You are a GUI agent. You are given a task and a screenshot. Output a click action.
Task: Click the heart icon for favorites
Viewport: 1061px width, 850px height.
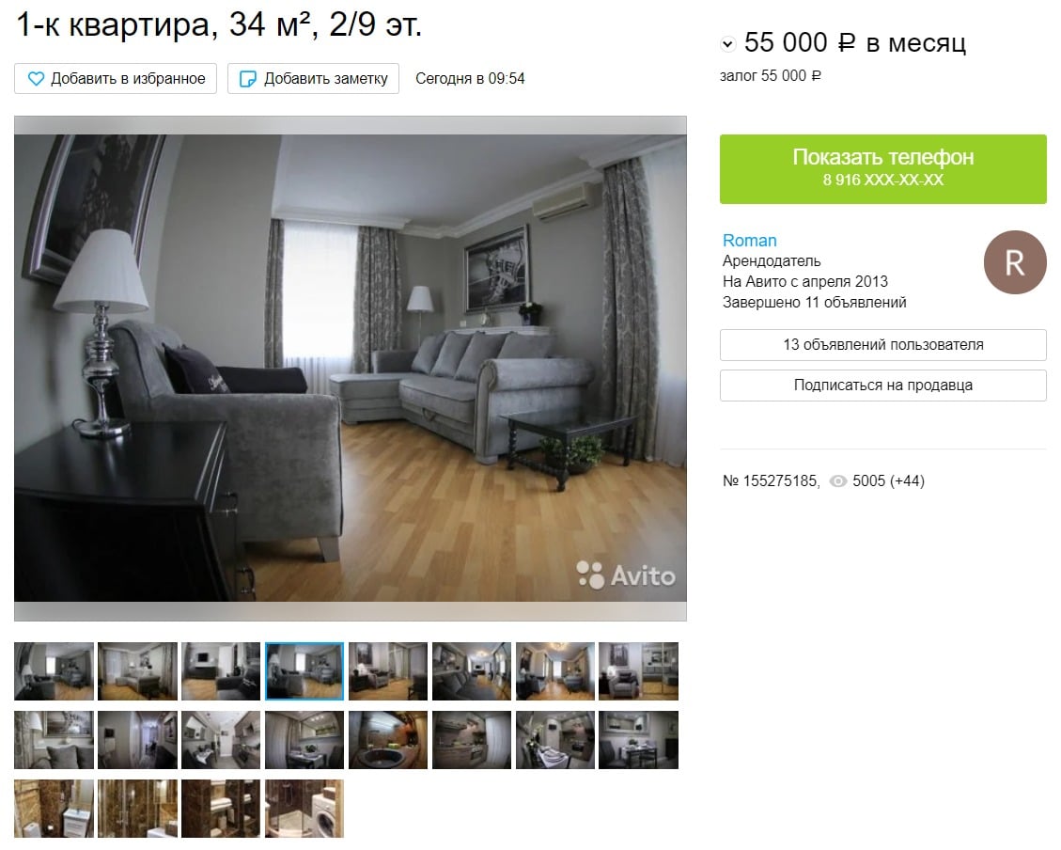(36, 78)
